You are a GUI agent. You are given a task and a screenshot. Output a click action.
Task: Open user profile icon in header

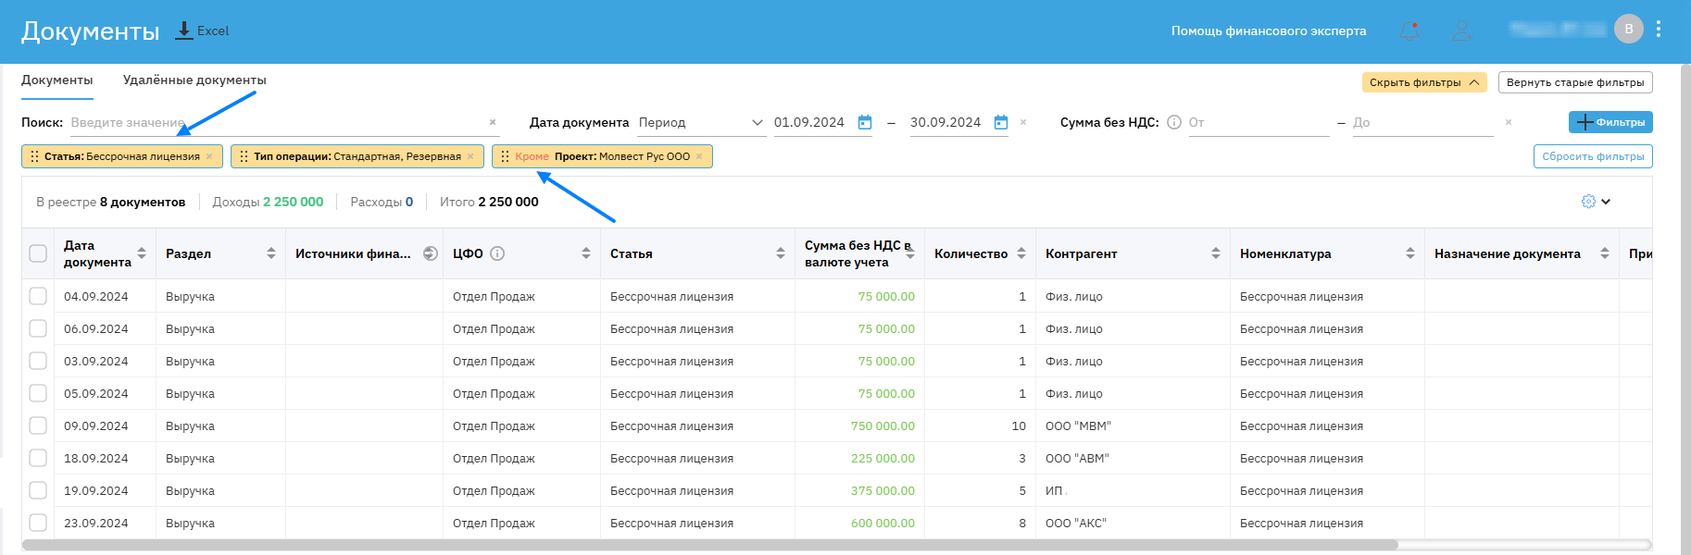click(1462, 31)
